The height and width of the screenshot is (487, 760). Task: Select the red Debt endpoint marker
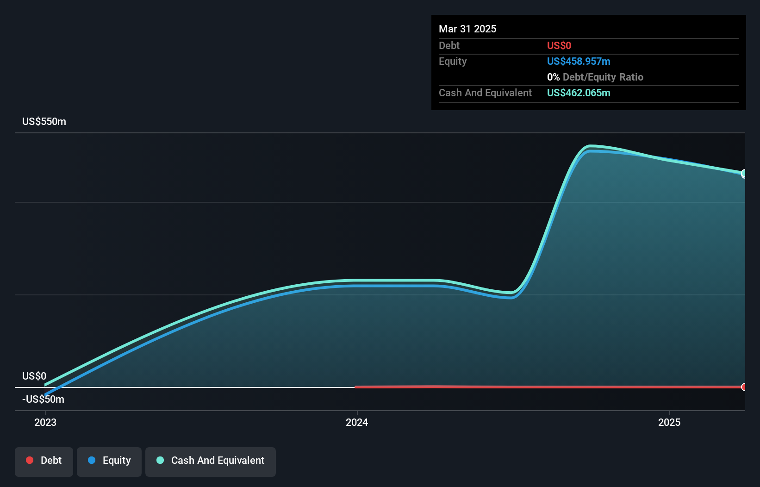[744, 387]
